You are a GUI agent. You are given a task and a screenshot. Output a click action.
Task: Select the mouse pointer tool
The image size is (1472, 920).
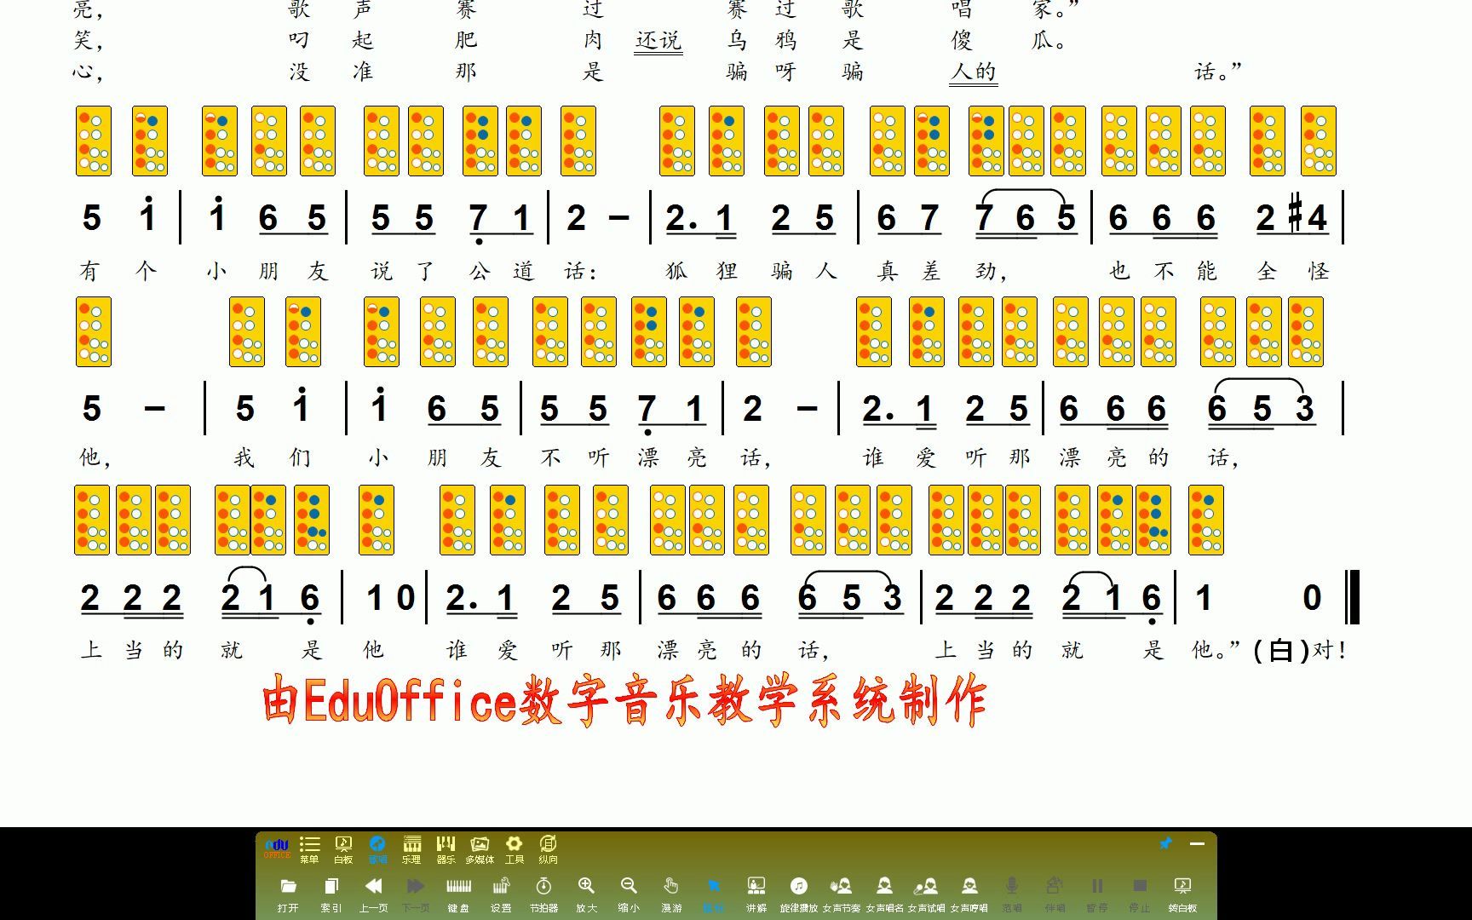tap(714, 894)
